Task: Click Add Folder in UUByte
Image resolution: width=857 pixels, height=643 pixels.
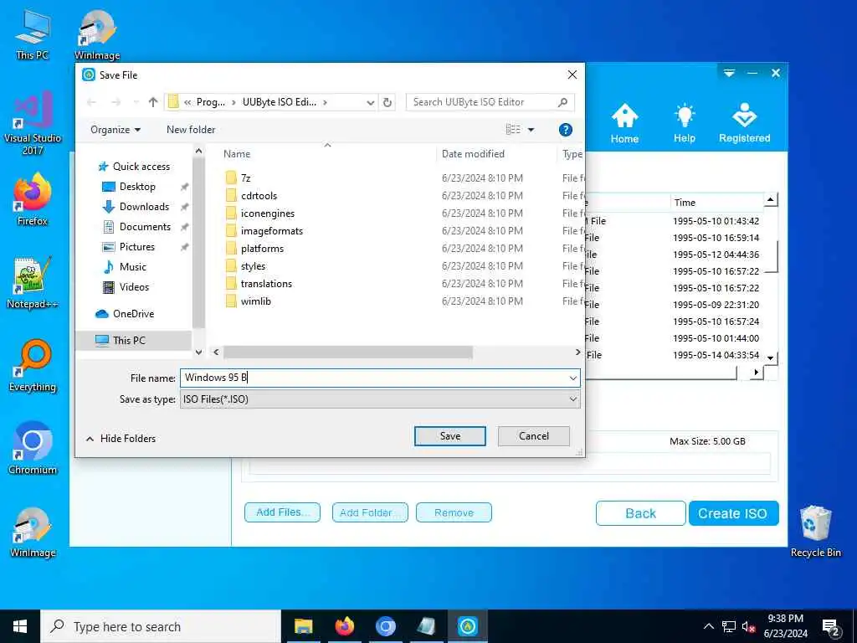Action: tap(370, 512)
